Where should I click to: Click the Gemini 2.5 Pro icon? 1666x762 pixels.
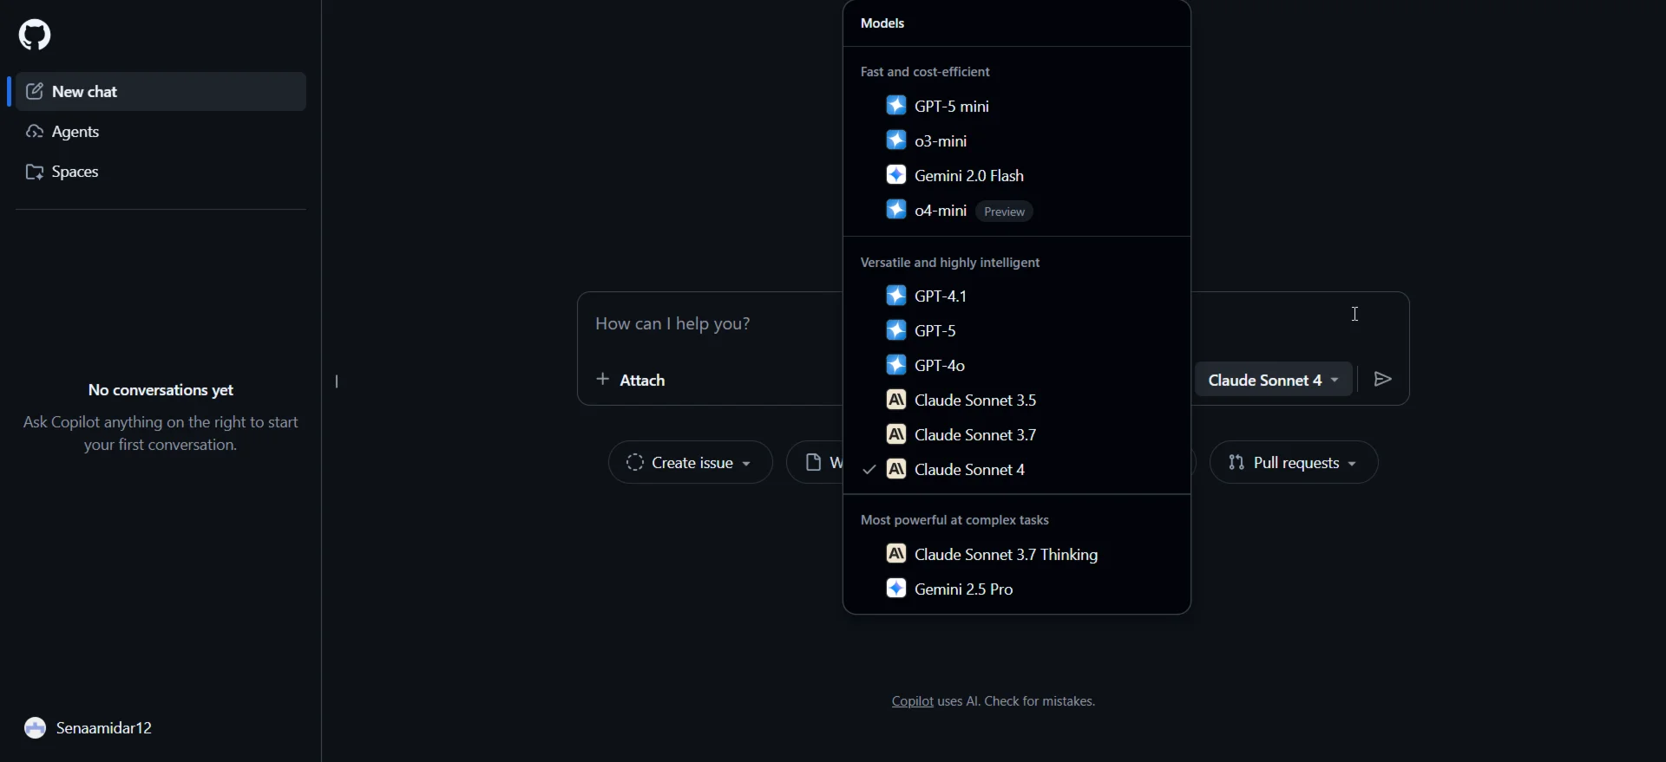[x=896, y=589]
